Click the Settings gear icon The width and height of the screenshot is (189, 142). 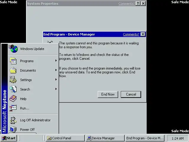13,80
